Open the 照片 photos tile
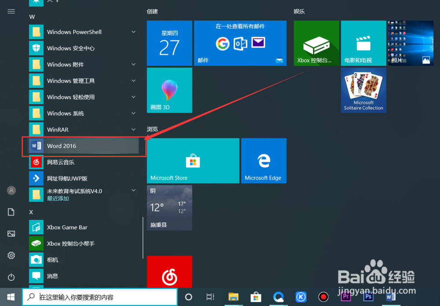This screenshot has width=440, height=306. [411, 43]
